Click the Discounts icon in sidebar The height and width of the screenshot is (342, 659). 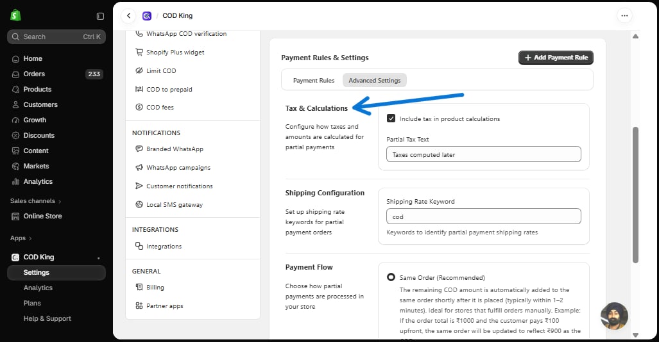15,136
